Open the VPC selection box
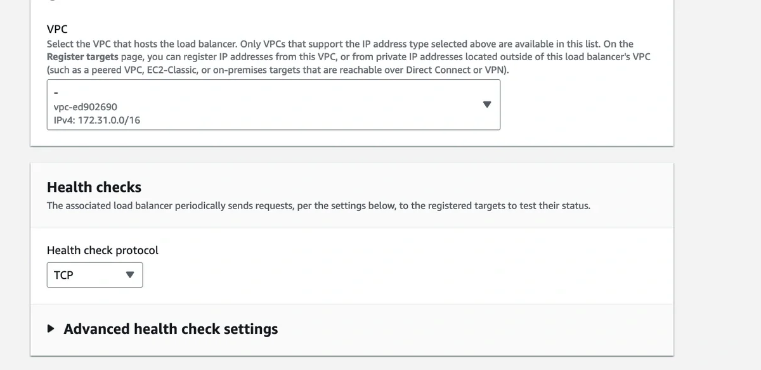 coord(273,105)
